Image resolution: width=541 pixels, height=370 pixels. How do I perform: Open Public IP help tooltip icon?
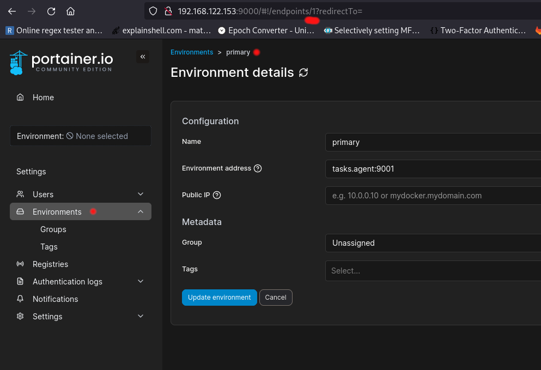[217, 195]
